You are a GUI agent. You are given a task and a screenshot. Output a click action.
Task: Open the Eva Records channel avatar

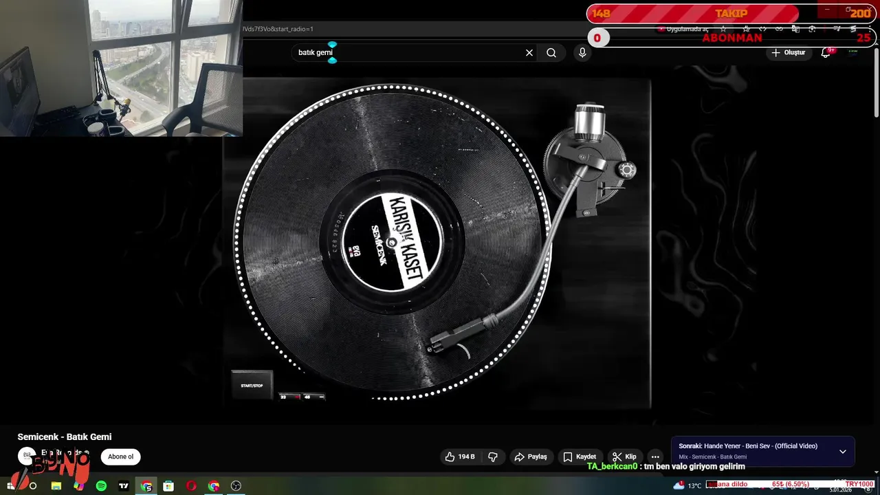click(26, 456)
